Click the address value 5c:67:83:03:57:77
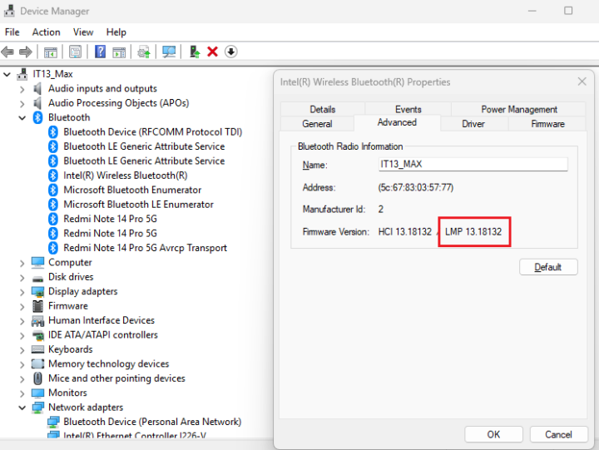The width and height of the screenshot is (599, 450). coord(416,187)
